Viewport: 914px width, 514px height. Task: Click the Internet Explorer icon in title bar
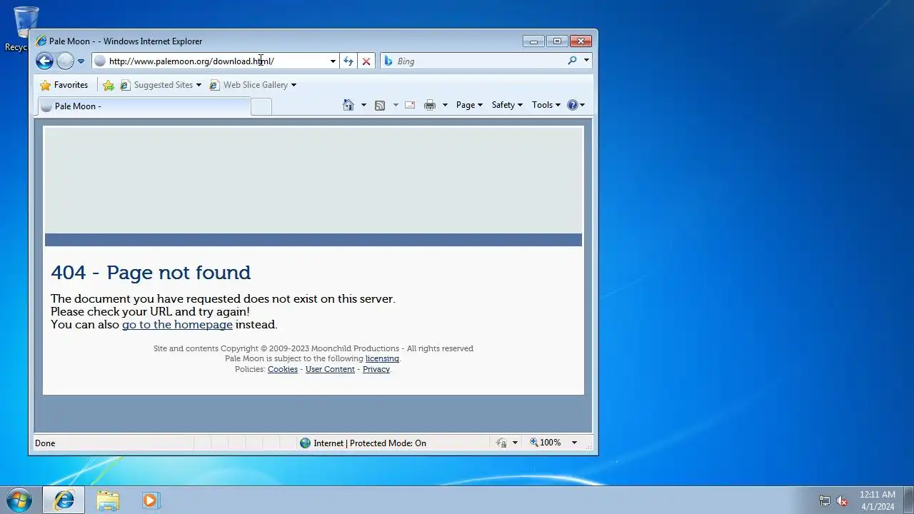pos(41,41)
